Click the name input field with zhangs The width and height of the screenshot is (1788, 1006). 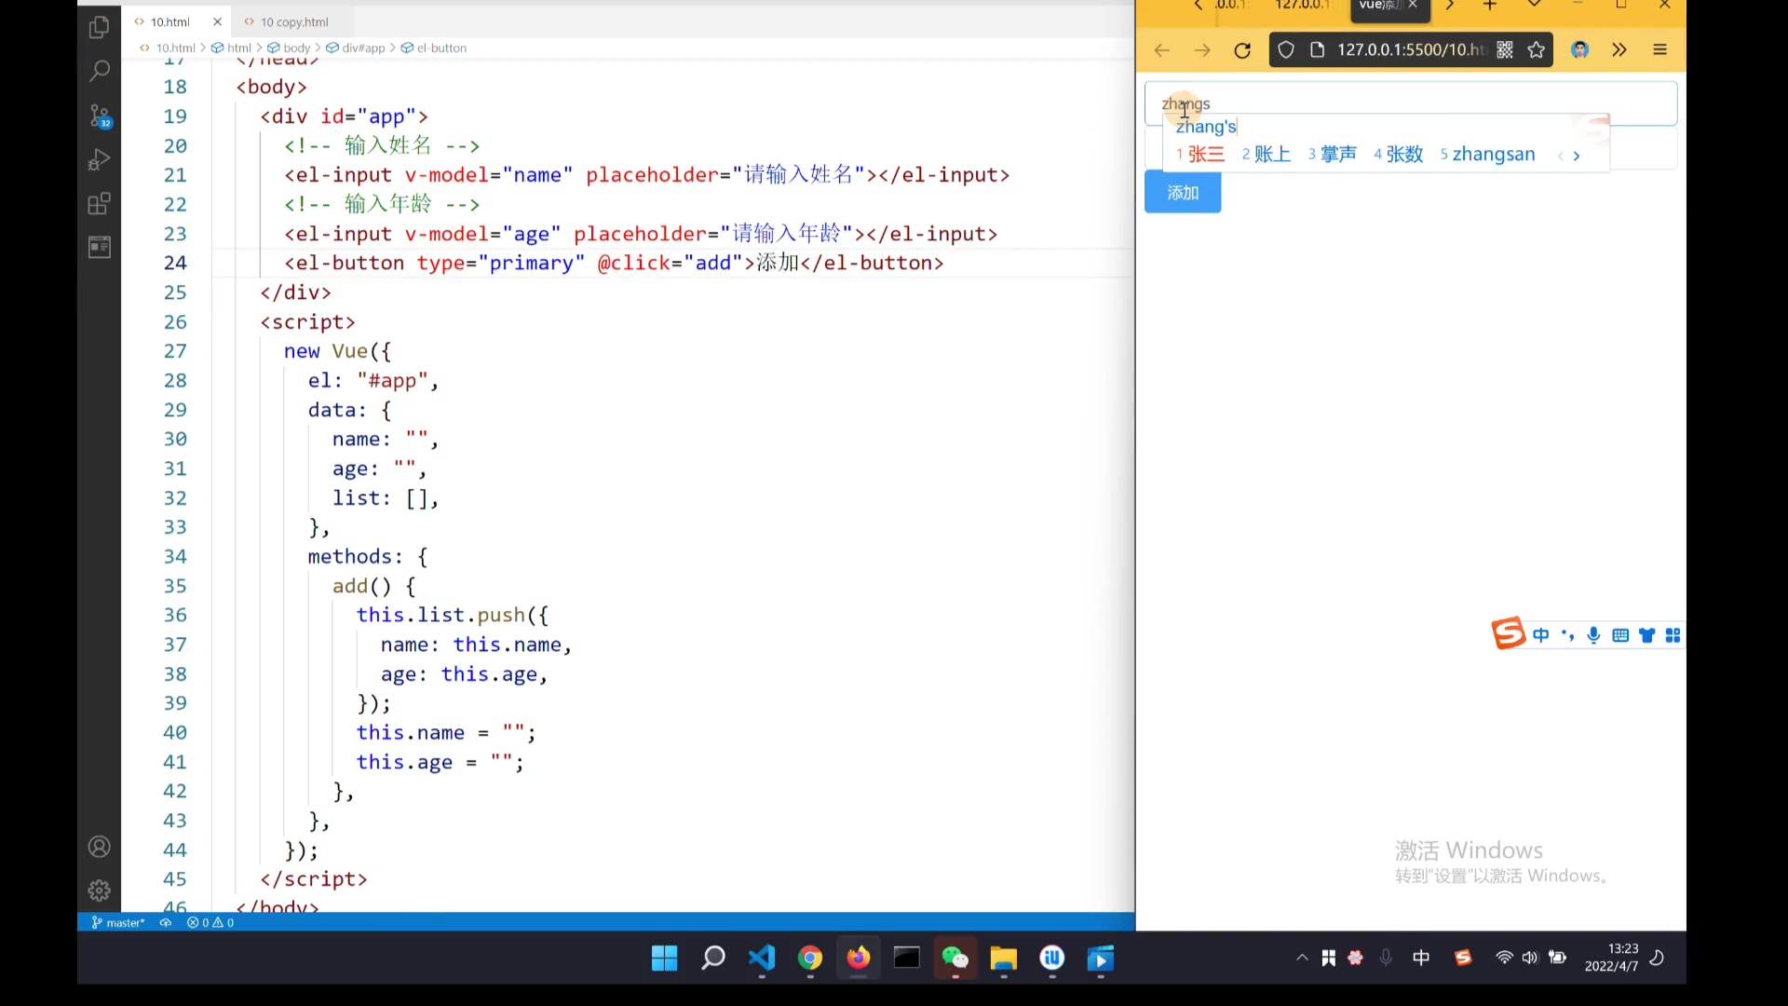click(x=1410, y=103)
